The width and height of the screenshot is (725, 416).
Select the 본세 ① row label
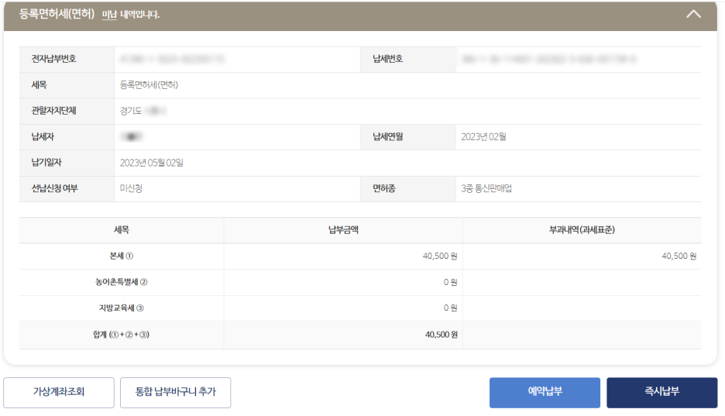(x=121, y=256)
